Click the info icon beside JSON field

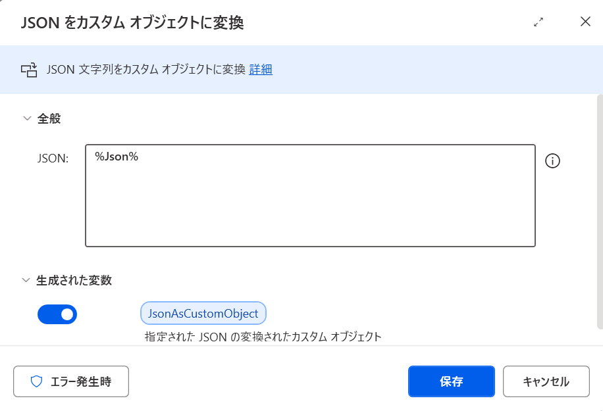pos(552,160)
